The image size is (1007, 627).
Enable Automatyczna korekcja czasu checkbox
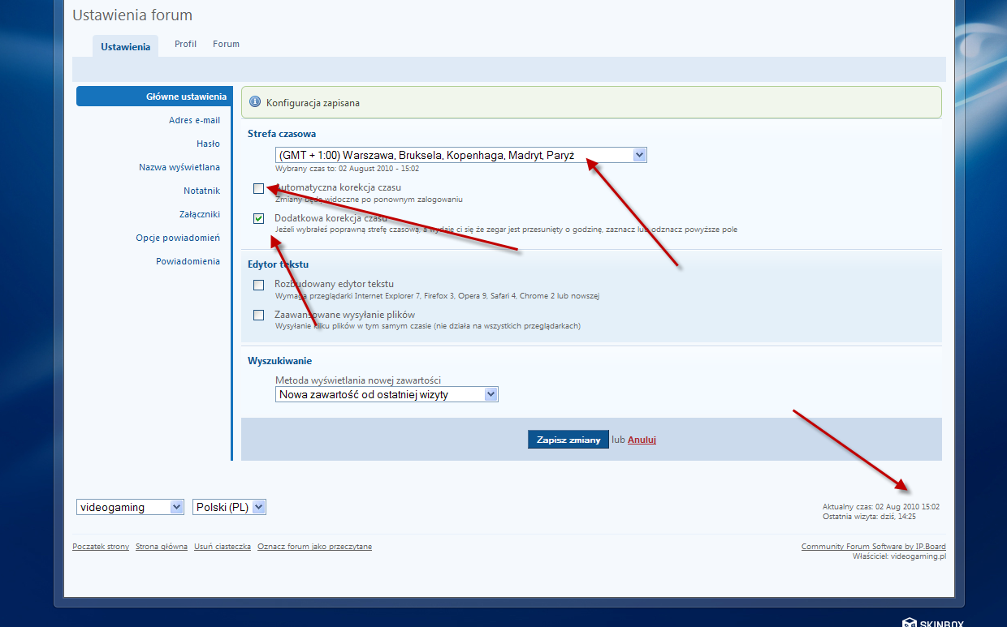(258, 188)
